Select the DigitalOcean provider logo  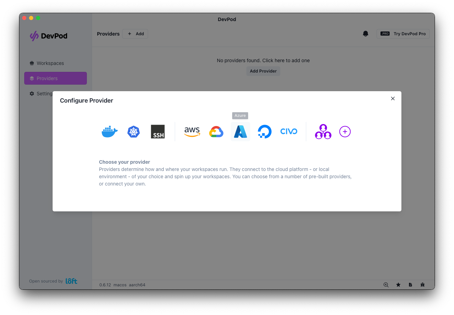[x=265, y=132]
